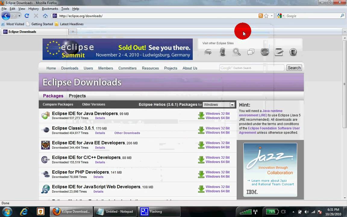Click the Google Custom Search input field
Viewport: 347px width, 217px height.
(252, 68)
